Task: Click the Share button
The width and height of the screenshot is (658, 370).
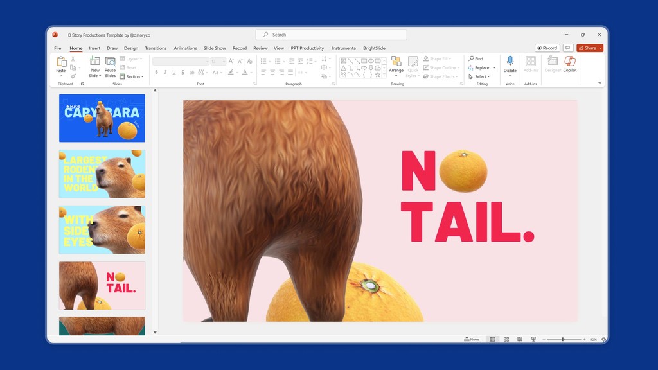Action: pos(589,48)
